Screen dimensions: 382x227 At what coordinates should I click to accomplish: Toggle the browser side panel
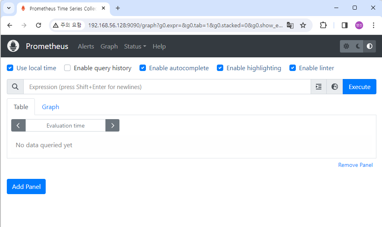click(344, 25)
